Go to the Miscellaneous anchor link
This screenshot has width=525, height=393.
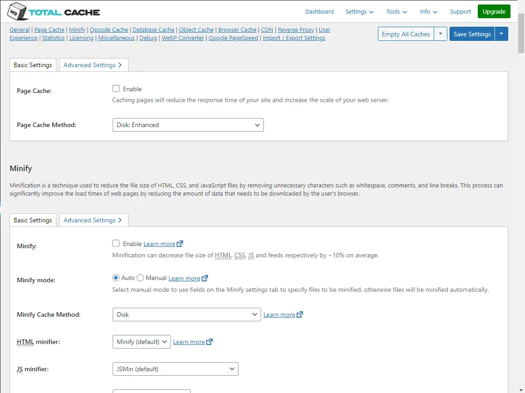point(117,38)
